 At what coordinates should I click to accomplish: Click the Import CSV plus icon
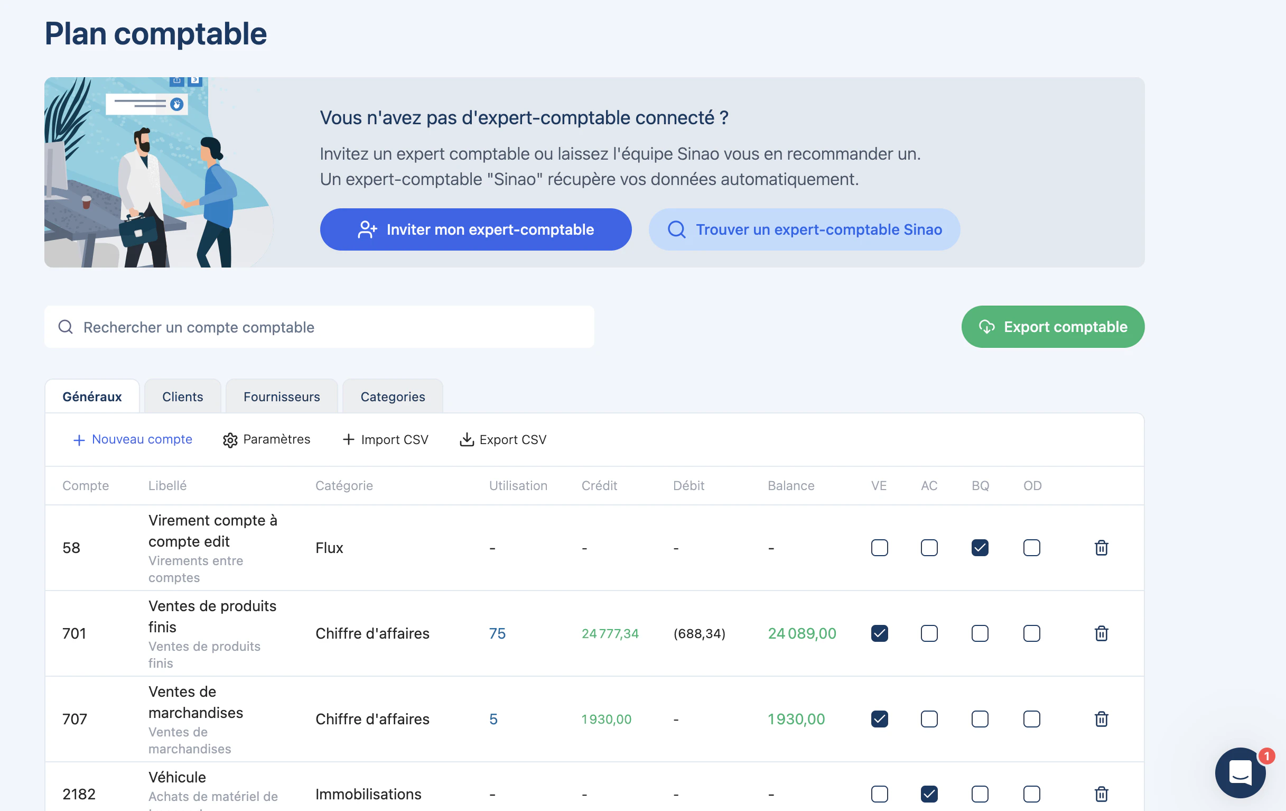pos(348,439)
